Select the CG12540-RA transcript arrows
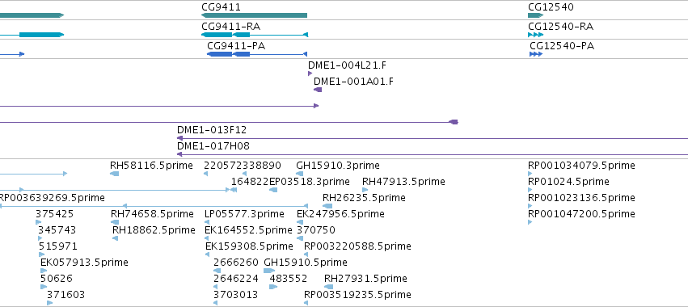This screenshot has height=307, width=688. [x=535, y=35]
